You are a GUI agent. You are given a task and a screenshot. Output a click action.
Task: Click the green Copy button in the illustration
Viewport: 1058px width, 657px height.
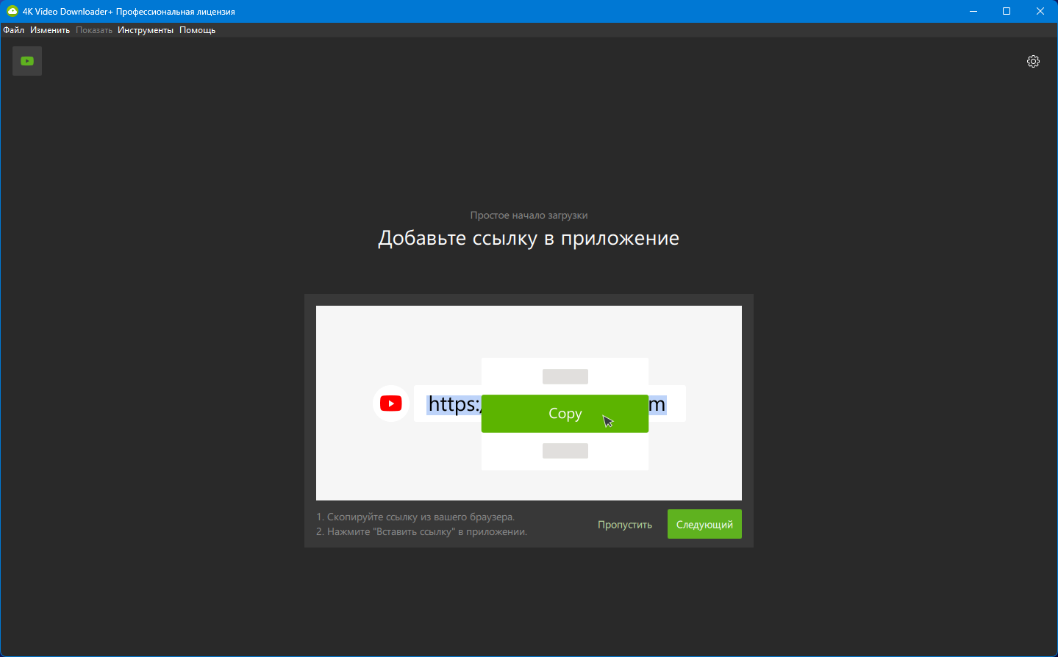[565, 414]
